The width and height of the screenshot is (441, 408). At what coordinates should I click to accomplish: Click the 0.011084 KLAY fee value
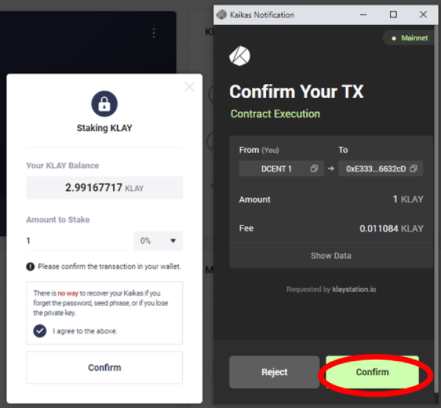coord(391,229)
